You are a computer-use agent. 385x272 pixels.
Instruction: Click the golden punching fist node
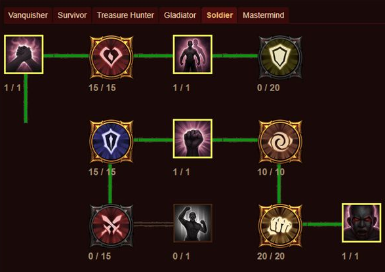(x=280, y=225)
